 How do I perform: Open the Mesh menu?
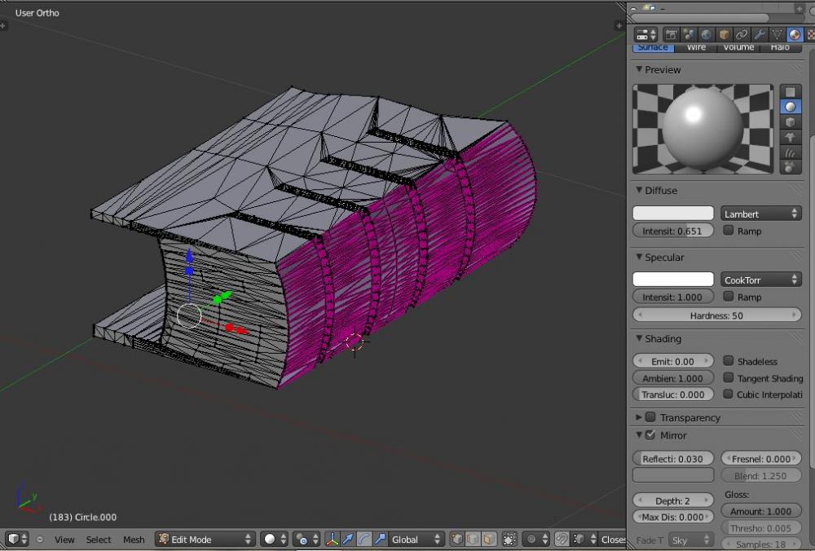click(134, 540)
